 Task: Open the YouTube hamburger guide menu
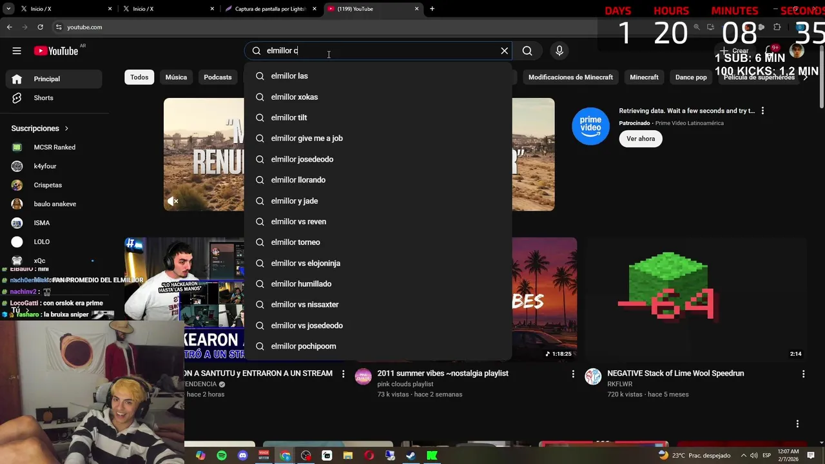(x=17, y=51)
